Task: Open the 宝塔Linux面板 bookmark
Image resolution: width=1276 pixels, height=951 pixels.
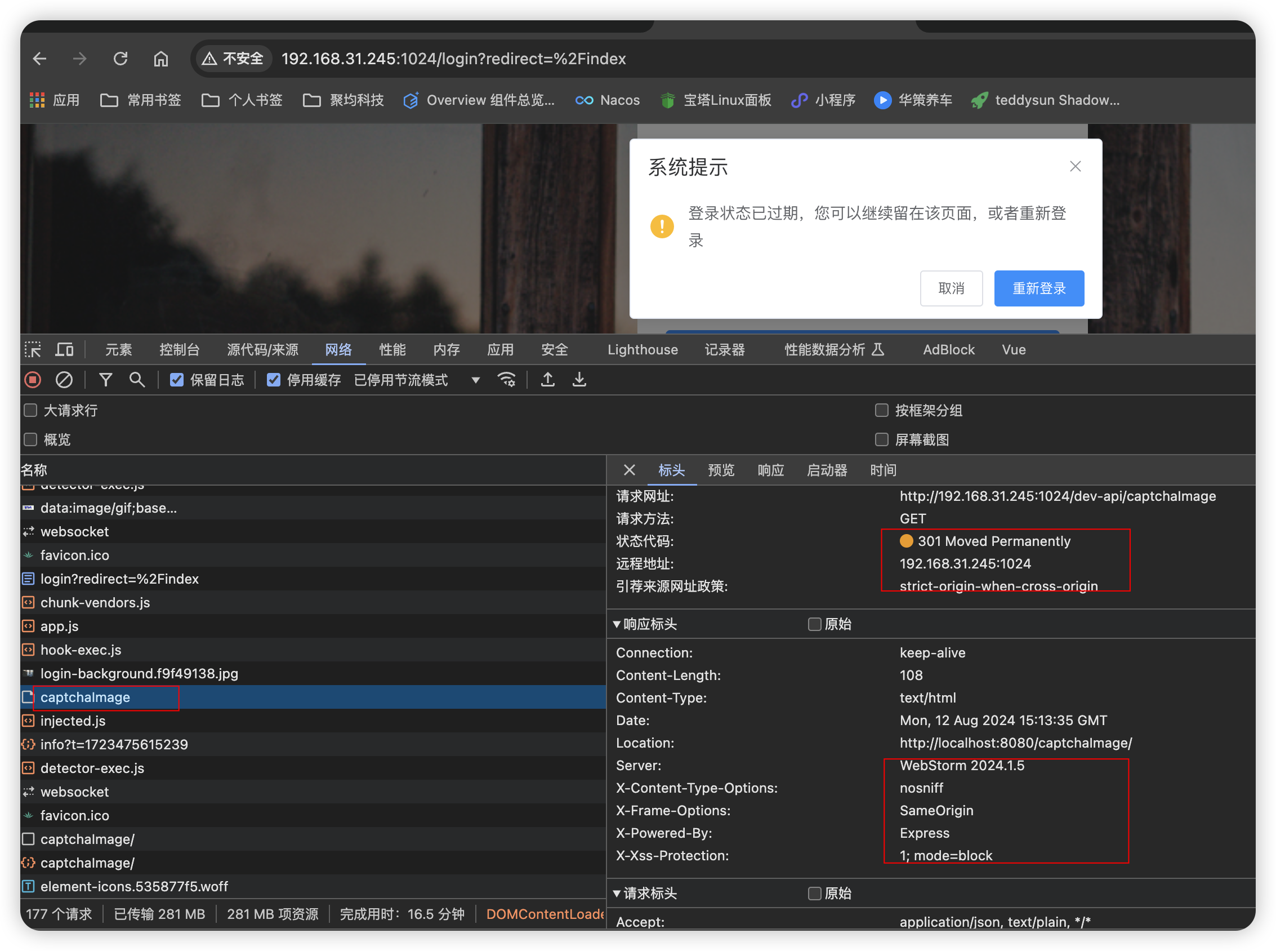Action: pyautogui.click(x=716, y=100)
